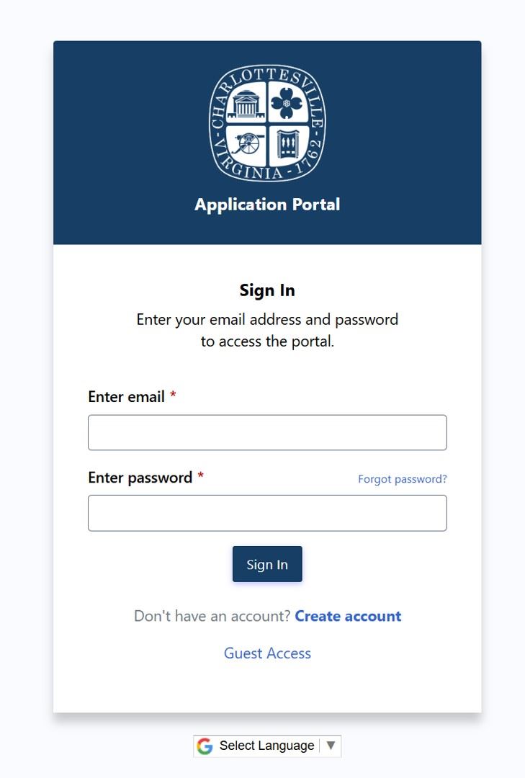The width and height of the screenshot is (525, 778).
Task: Click the Enter password label
Action: (140, 478)
